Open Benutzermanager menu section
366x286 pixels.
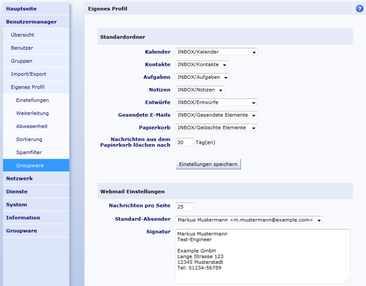pos(36,22)
